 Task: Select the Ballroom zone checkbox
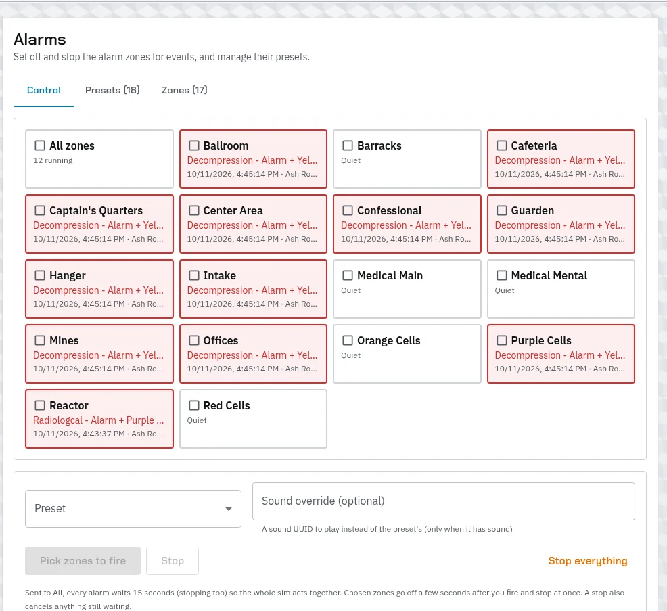click(x=194, y=145)
